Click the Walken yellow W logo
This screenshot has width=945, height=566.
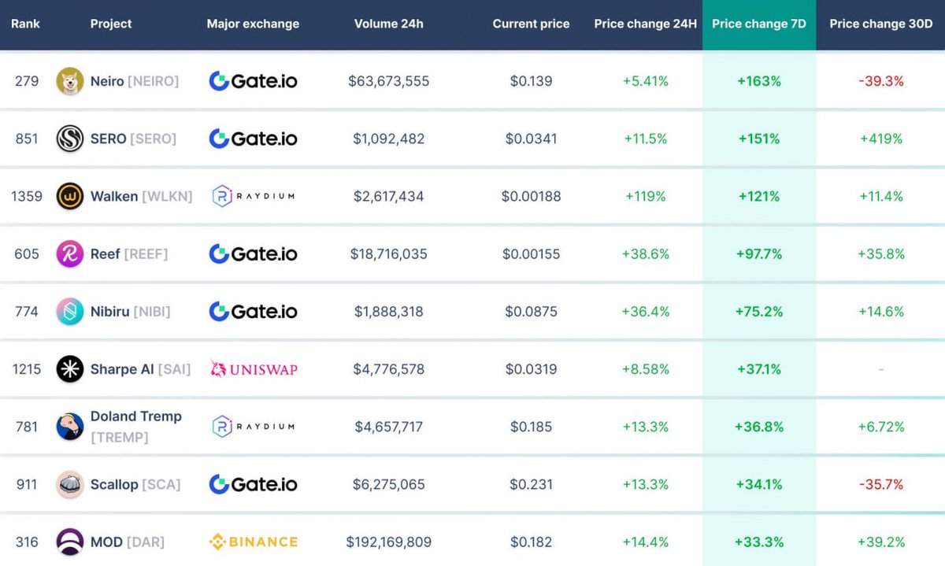coord(70,196)
